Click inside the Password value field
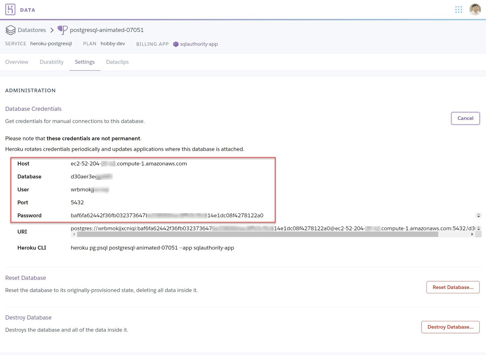Viewport: 486px width, 355px height. pos(167,215)
